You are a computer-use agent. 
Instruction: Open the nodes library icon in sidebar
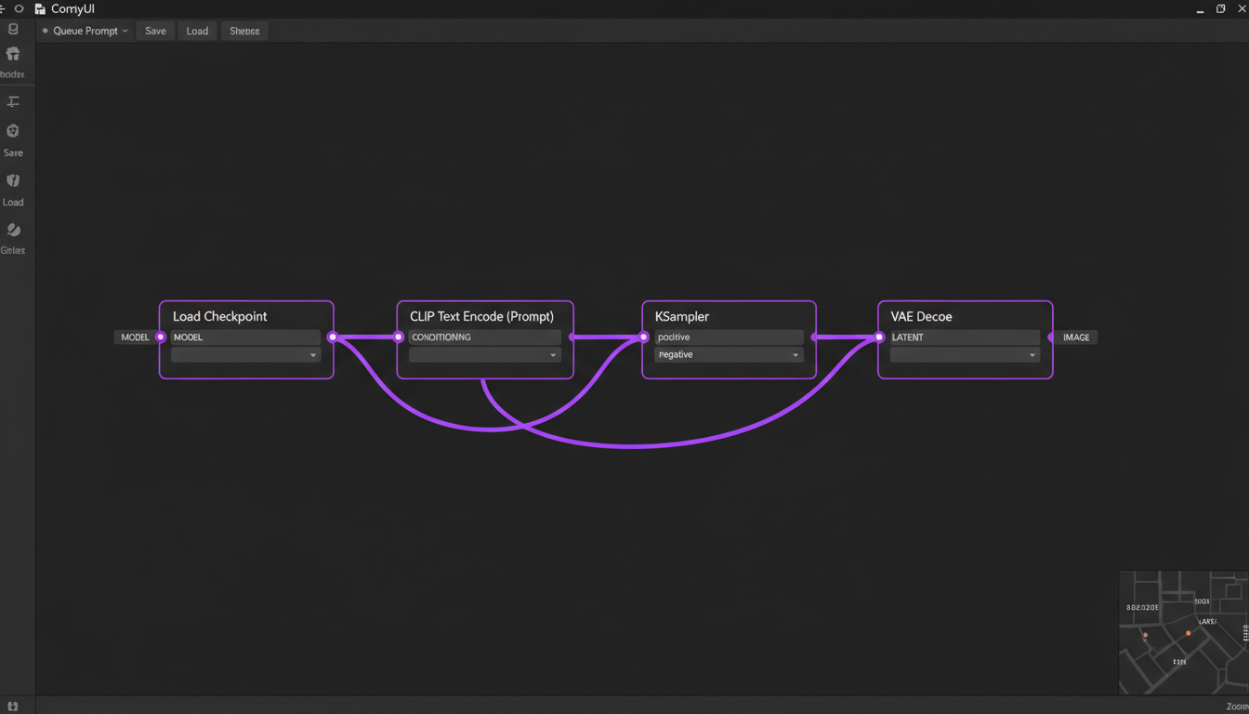tap(13, 55)
